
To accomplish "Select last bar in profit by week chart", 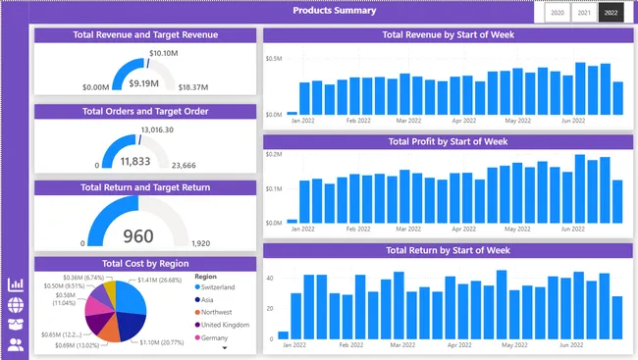I will tap(617, 202).
